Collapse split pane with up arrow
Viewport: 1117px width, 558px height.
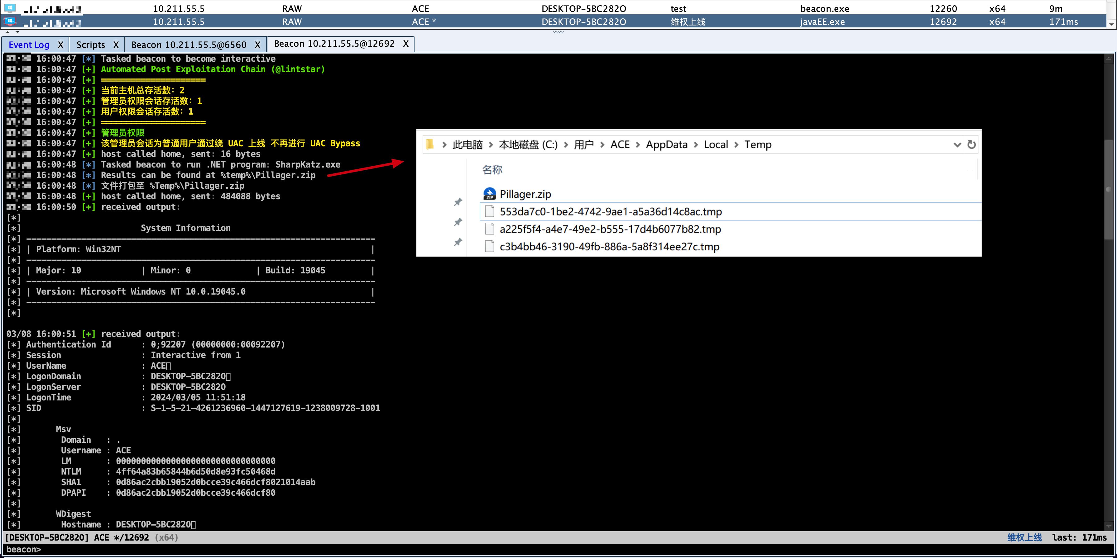(7, 32)
